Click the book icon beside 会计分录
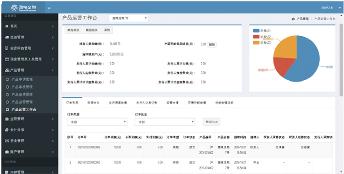Image resolution: width=344 pixels, height=174 pixels. pyautogui.click(x=7, y=130)
